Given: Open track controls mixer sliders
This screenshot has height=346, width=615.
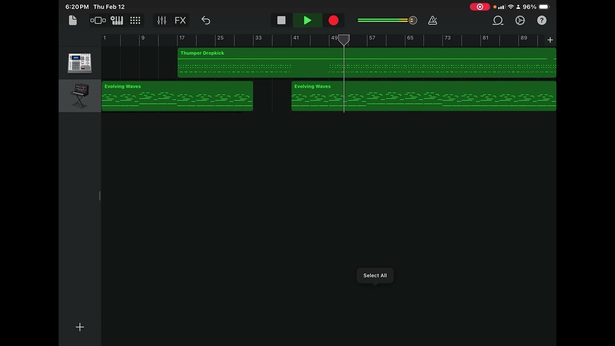Looking at the screenshot, I should pyautogui.click(x=162, y=20).
